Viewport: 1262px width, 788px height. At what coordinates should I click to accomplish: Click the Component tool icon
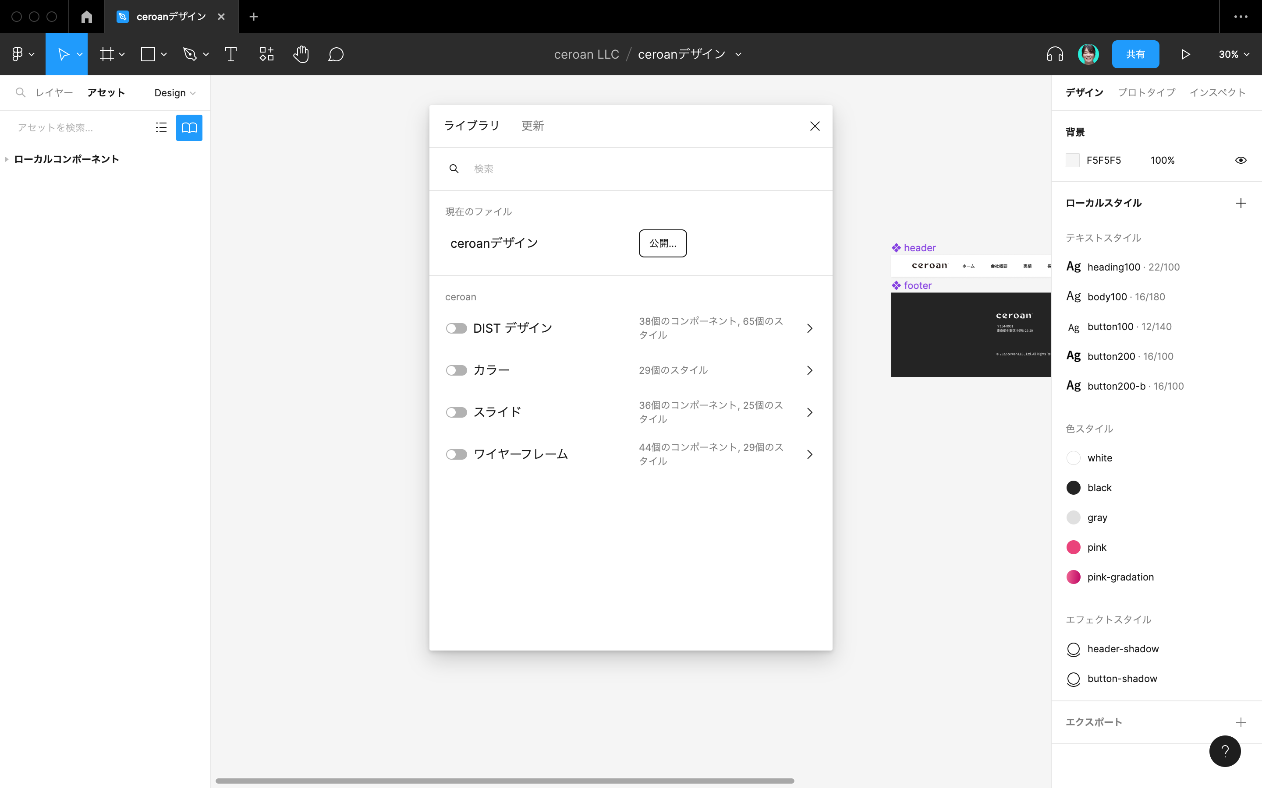[x=267, y=54]
